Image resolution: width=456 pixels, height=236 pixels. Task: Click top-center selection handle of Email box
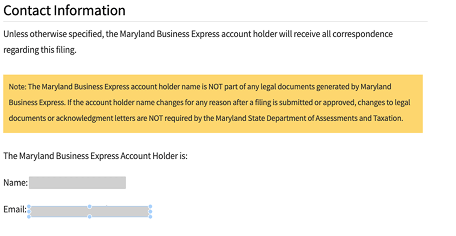pyautogui.click(x=90, y=207)
